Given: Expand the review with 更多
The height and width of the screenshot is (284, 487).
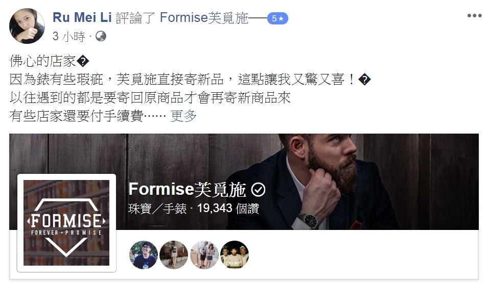Looking at the screenshot, I should tap(183, 116).
